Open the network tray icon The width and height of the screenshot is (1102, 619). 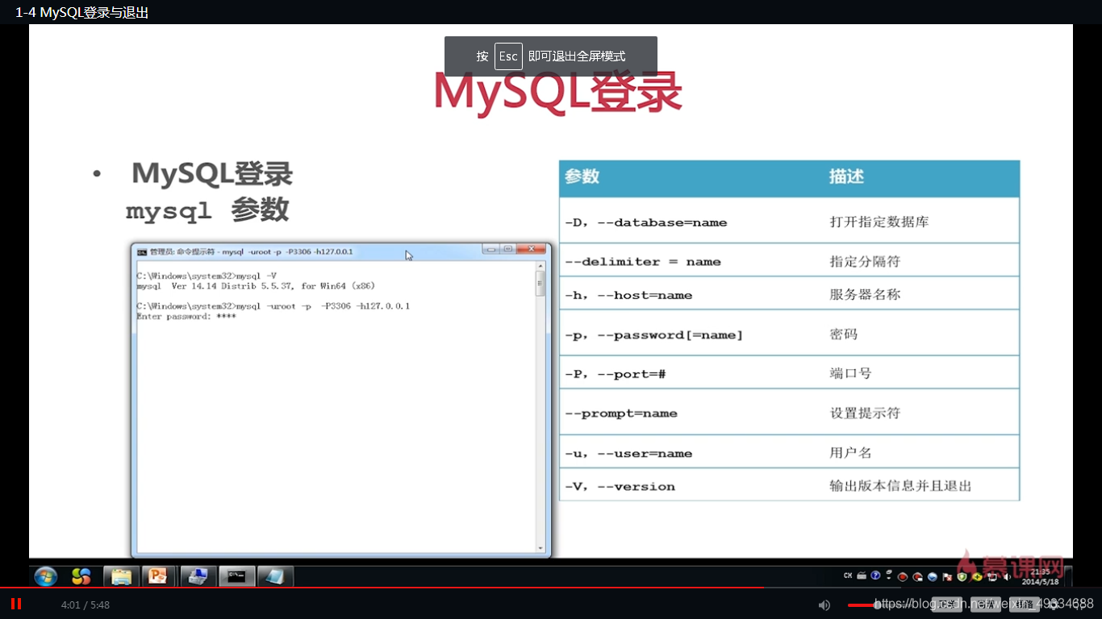point(991,577)
